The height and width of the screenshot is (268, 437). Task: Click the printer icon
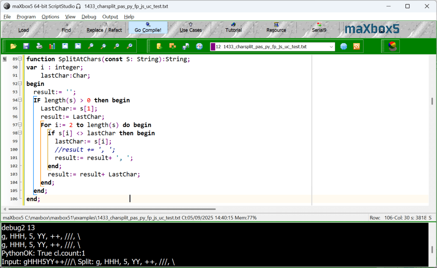tap(39, 47)
